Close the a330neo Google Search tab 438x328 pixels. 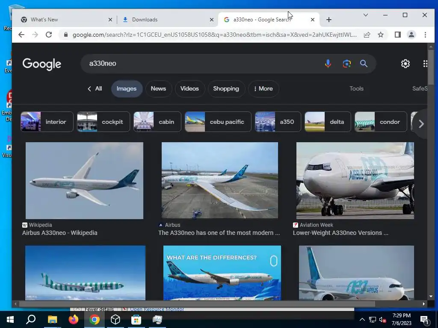pyautogui.click(x=313, y=20)
